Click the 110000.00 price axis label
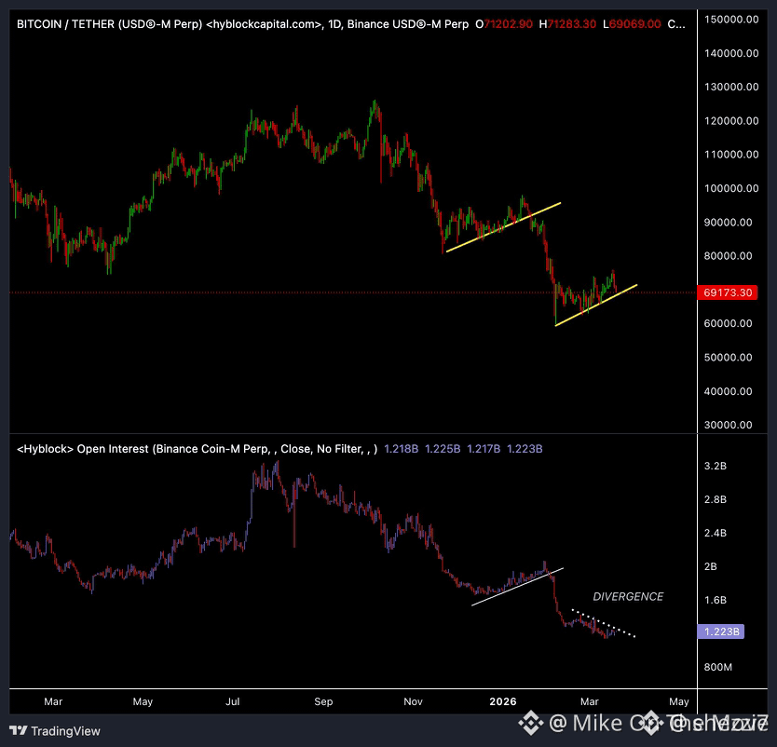 [x=731, y=155]
